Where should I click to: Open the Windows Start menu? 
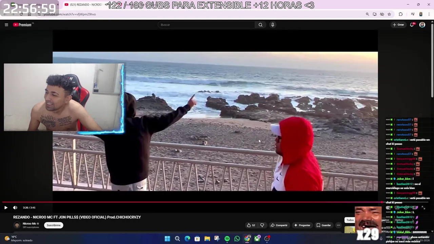167,239
